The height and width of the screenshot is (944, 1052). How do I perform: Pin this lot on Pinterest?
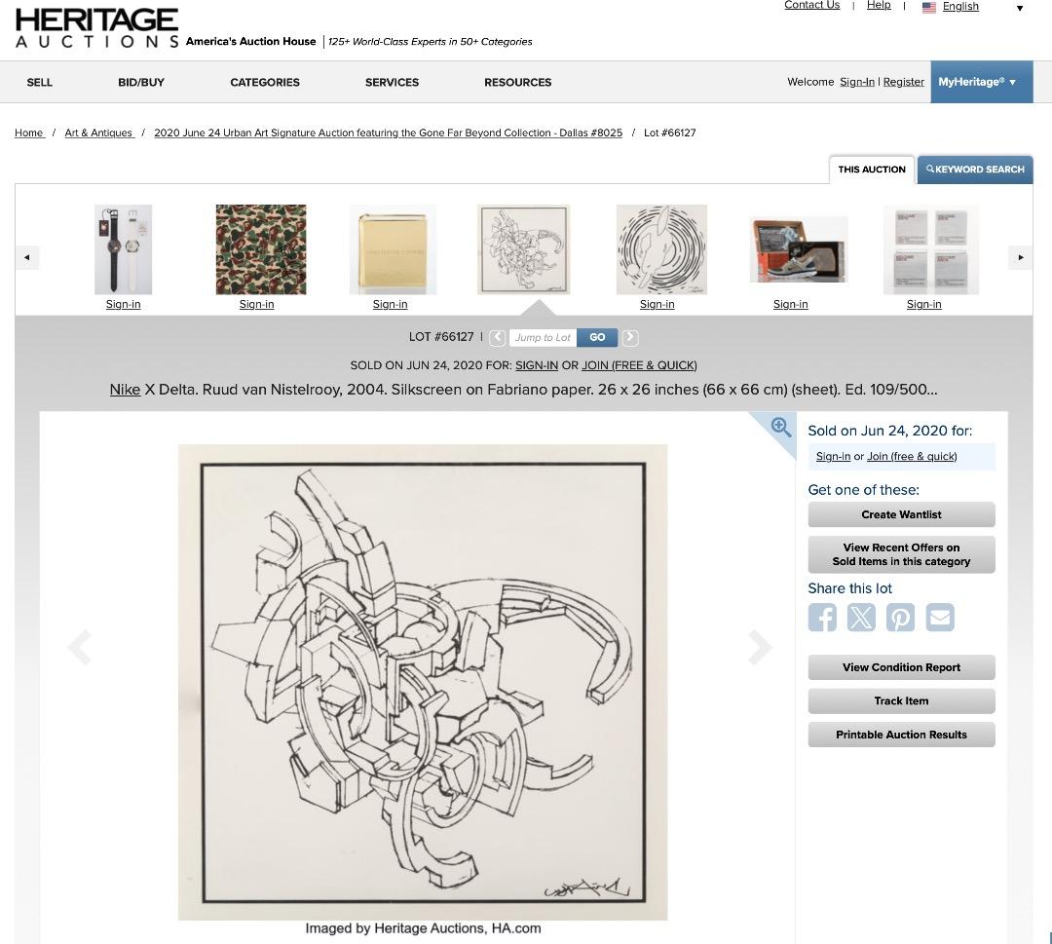(x=900, y=618)
